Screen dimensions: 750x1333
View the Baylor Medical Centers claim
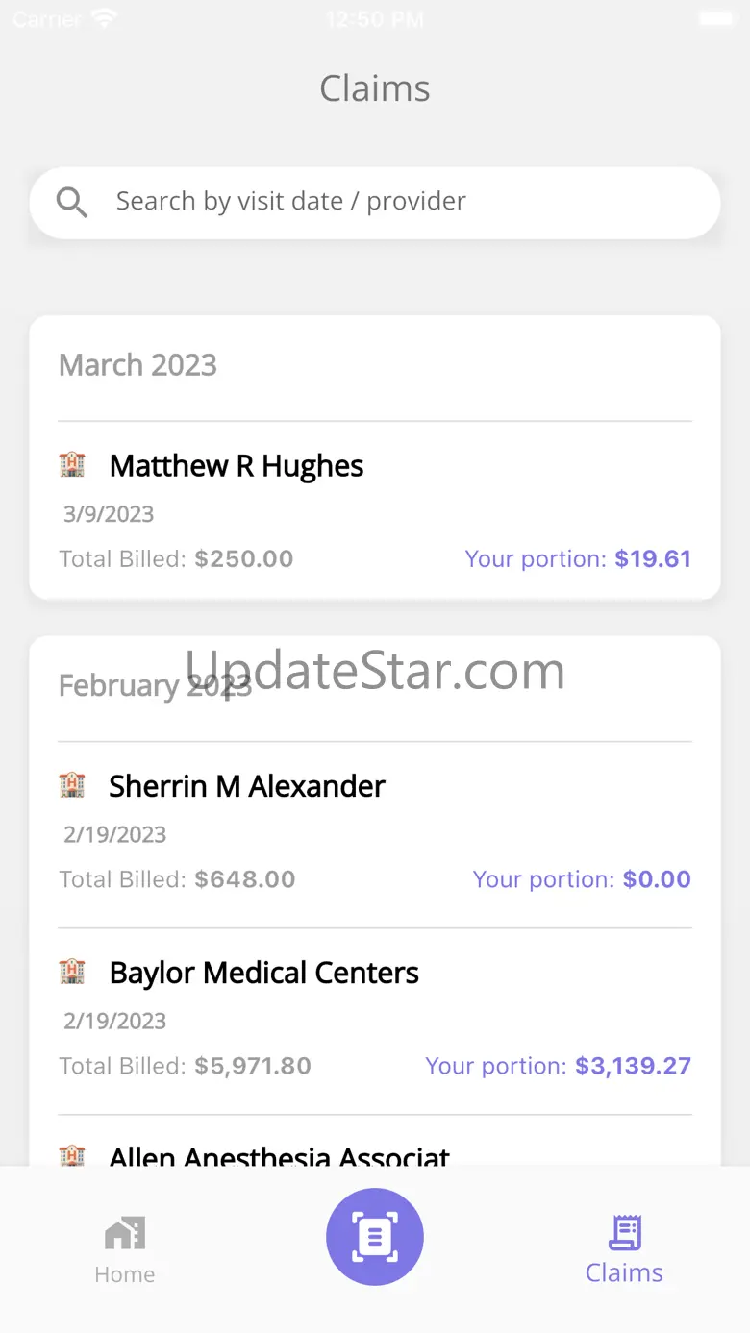click(x=264, y=973)
